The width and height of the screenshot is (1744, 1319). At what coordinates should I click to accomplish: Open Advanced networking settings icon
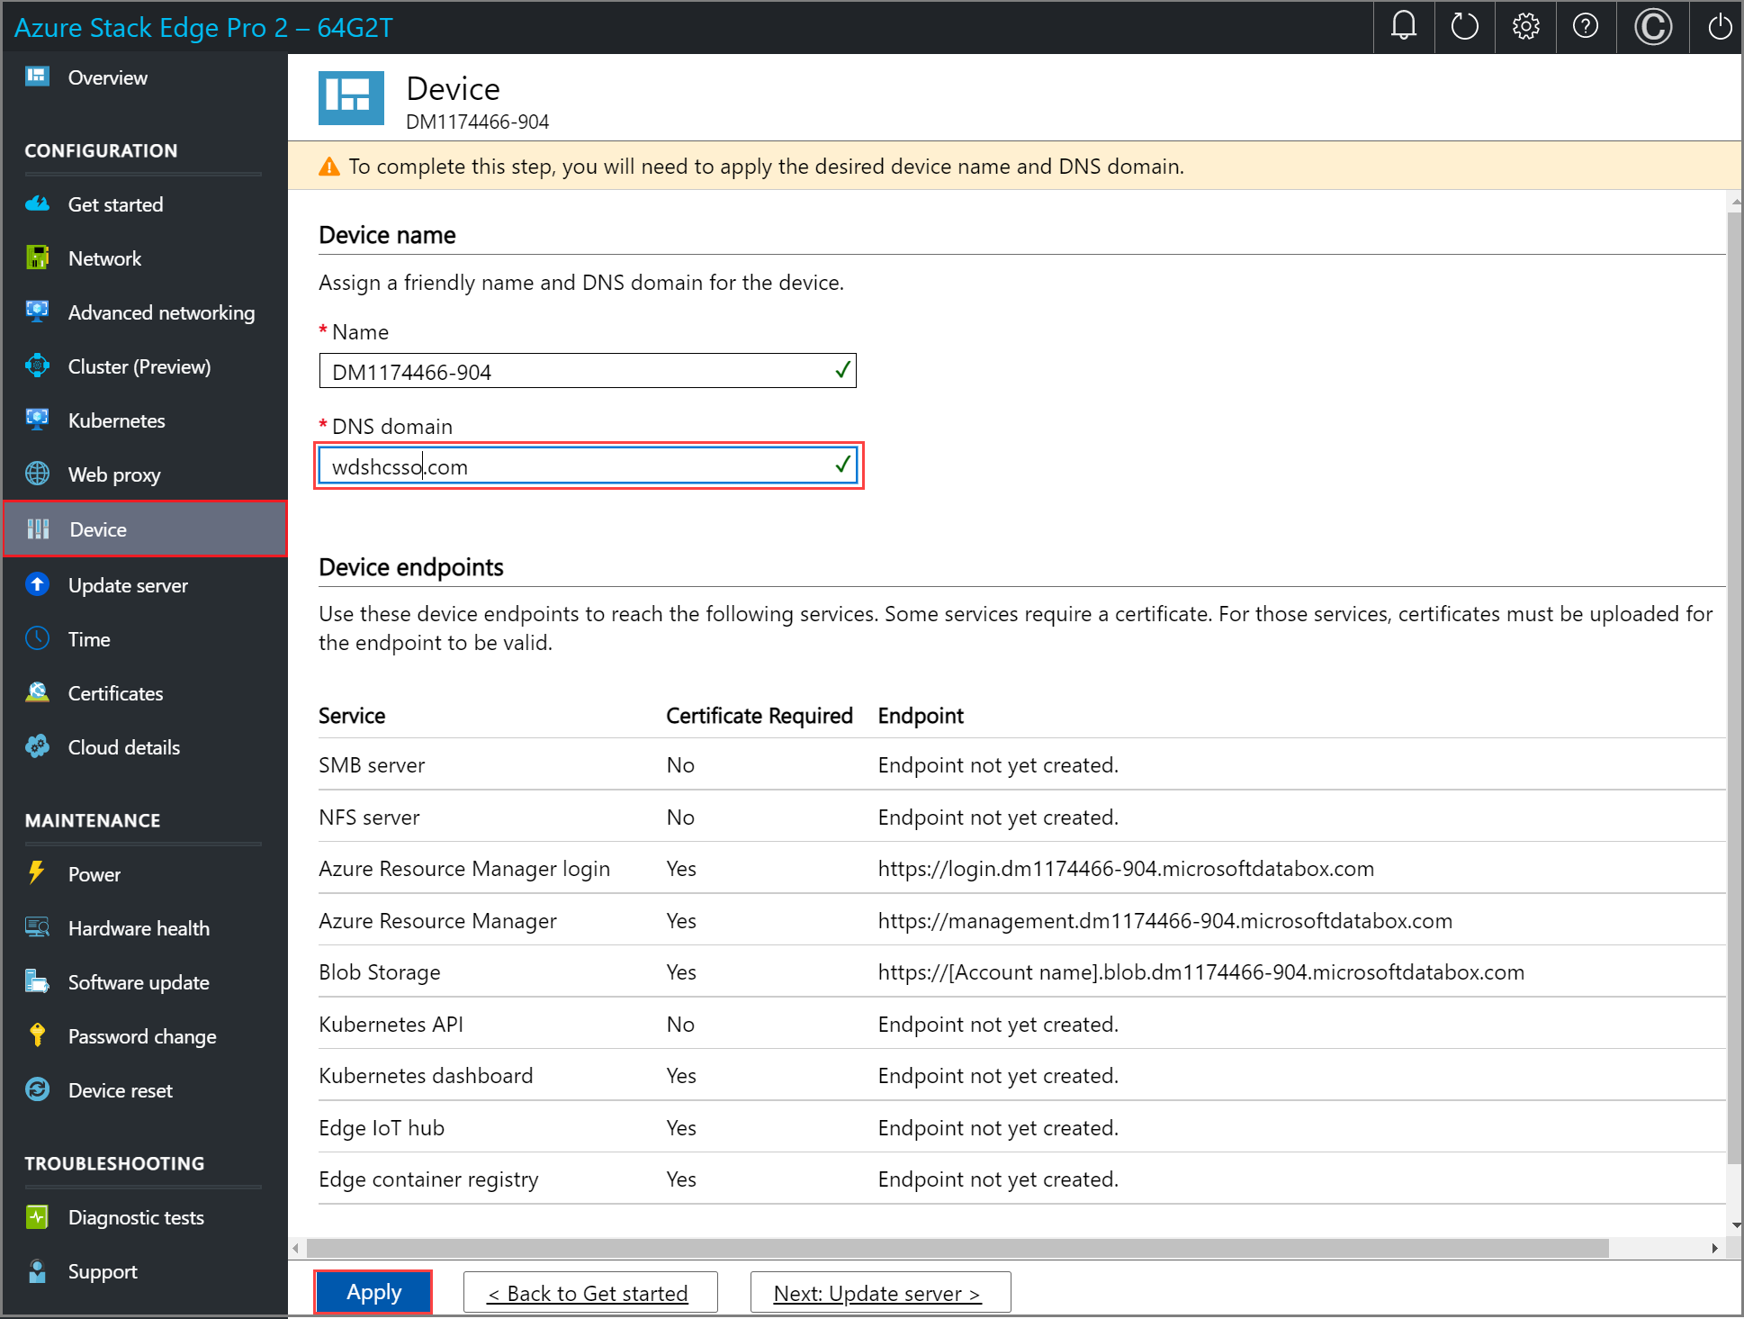[x=38, y=312]
